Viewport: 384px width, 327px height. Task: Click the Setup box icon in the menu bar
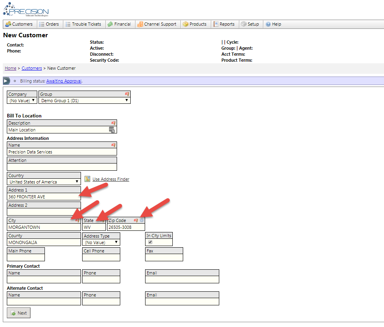pyautogui.click(x=243, y=24)
